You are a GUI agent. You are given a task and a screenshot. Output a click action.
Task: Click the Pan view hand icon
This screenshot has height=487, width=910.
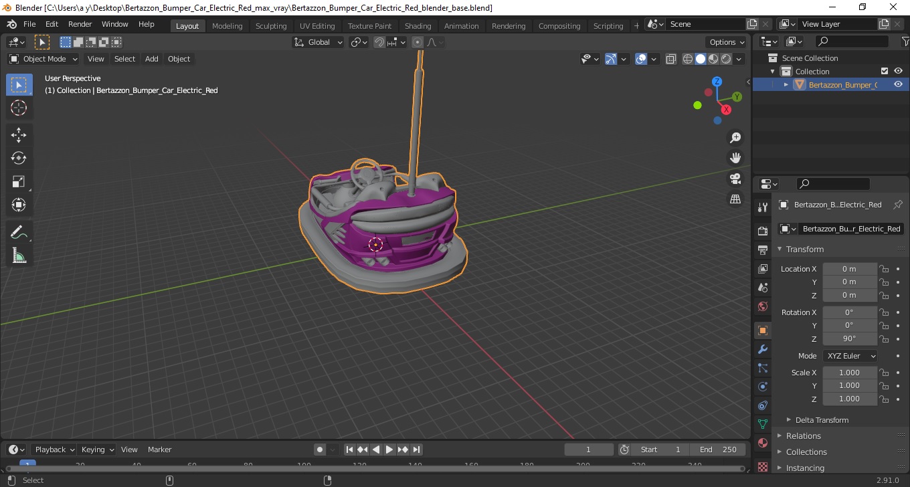pyautogui.click(x=735, y=159)
